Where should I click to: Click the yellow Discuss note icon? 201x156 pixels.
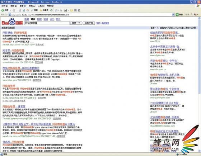[71, 10]
